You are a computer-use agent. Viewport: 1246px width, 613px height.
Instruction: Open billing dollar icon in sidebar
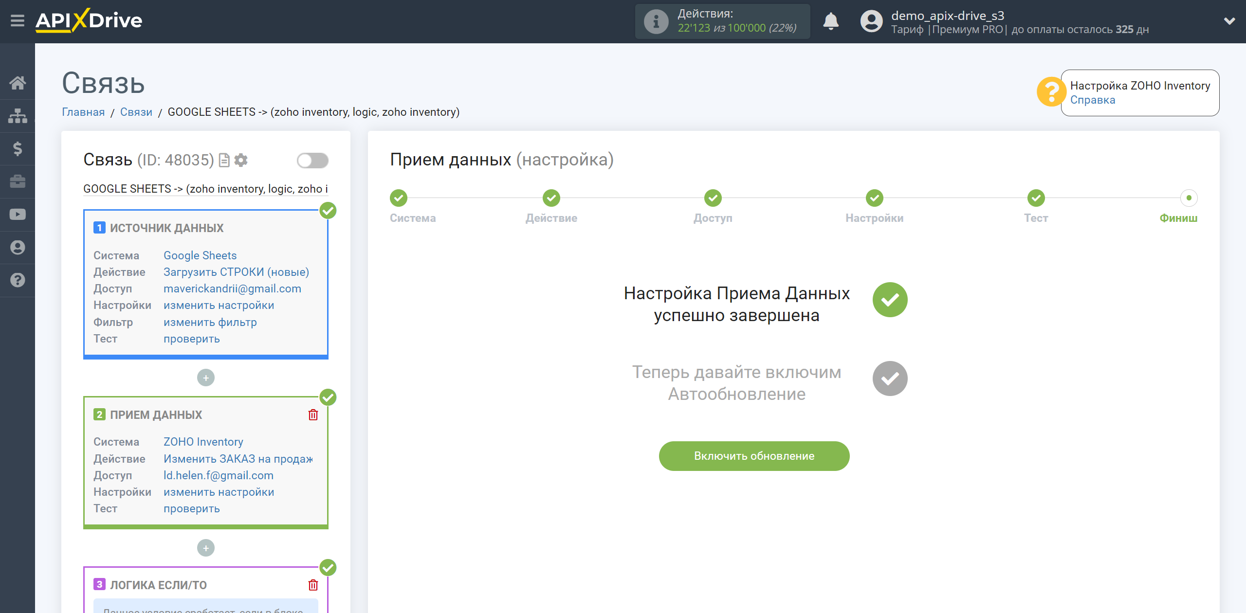[18, 148]
